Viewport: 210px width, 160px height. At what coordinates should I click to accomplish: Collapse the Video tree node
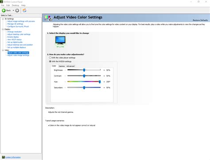coord(3,50)
